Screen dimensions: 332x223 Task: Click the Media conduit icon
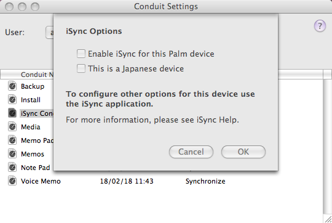pos(12,127)
